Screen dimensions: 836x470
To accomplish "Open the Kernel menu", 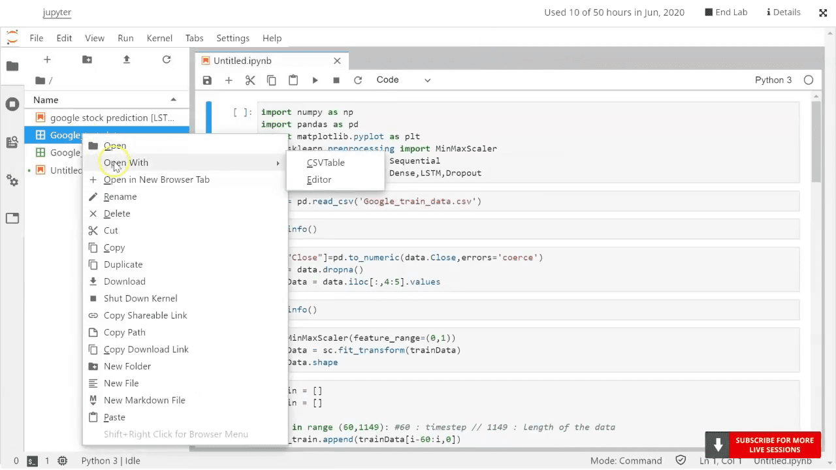I will (159, 38).
